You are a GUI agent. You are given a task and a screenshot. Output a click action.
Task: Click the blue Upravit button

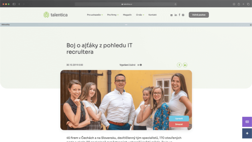click(179, 119)
